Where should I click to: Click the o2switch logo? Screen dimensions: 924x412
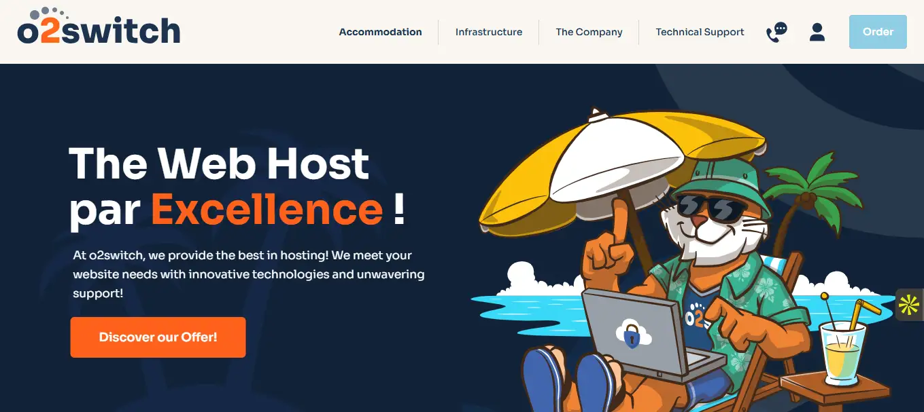pyautogui.click(x=99, y=26)
